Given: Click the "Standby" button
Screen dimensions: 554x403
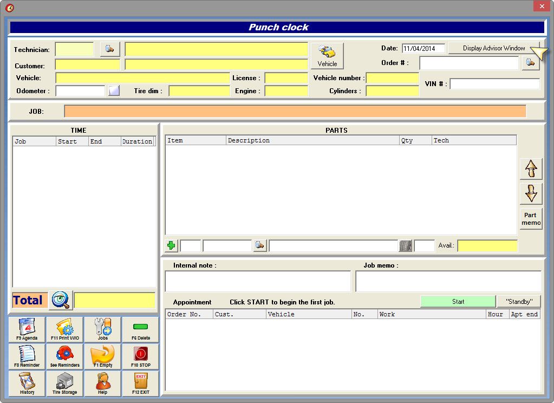Looking at the screenshot, I should coord(519,302).
